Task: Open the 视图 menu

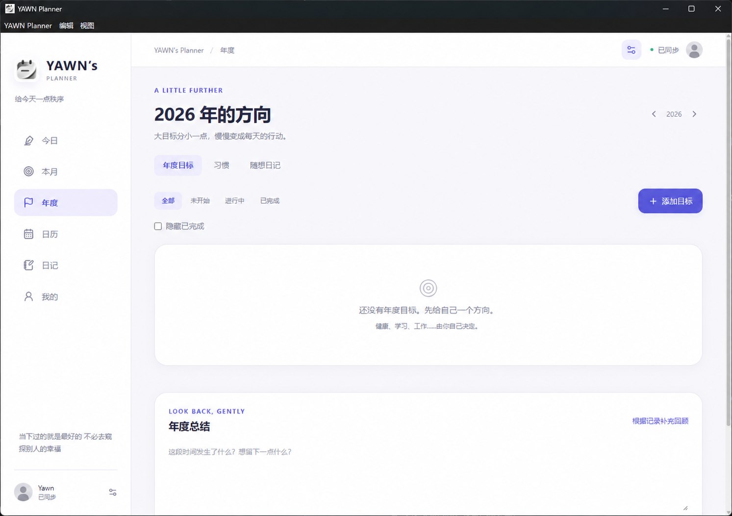Action: click(x=87, y=25)
